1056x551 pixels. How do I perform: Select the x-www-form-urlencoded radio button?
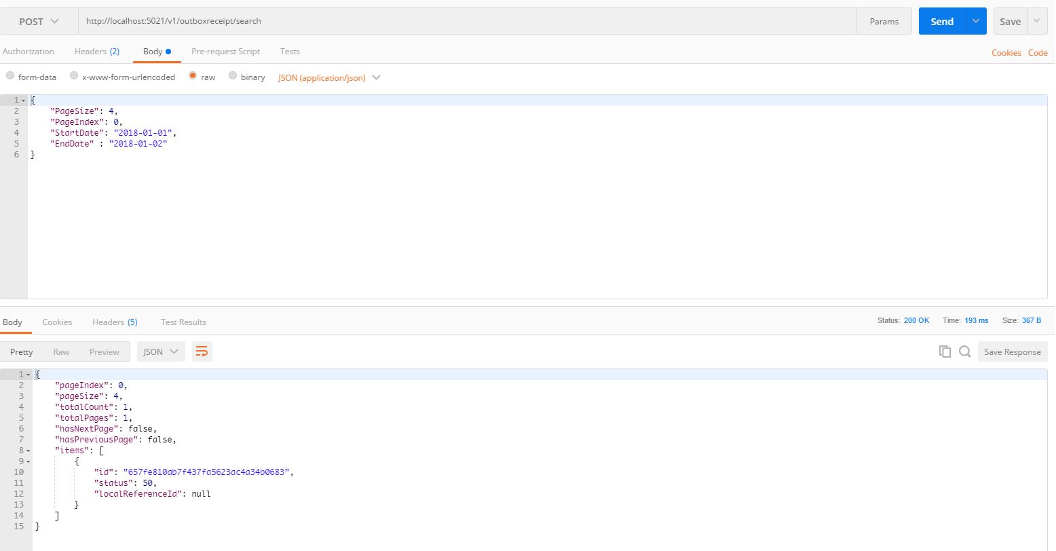74,76
